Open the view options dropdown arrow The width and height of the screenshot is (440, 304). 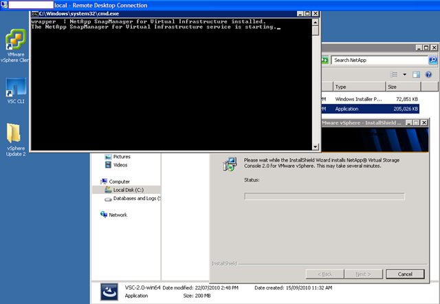point(405,74)
